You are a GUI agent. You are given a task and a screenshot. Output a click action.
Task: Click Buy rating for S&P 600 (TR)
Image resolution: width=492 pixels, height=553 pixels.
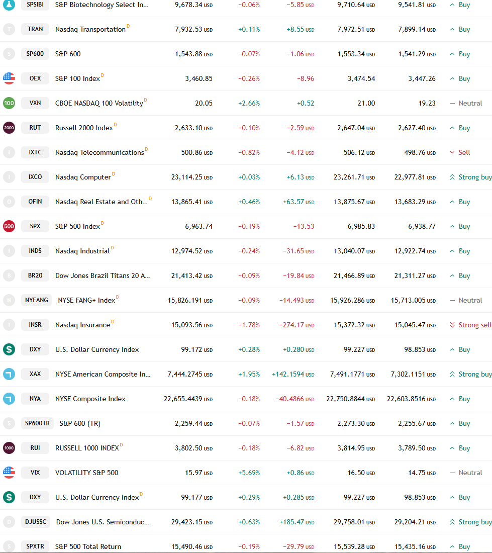point(460,423)
